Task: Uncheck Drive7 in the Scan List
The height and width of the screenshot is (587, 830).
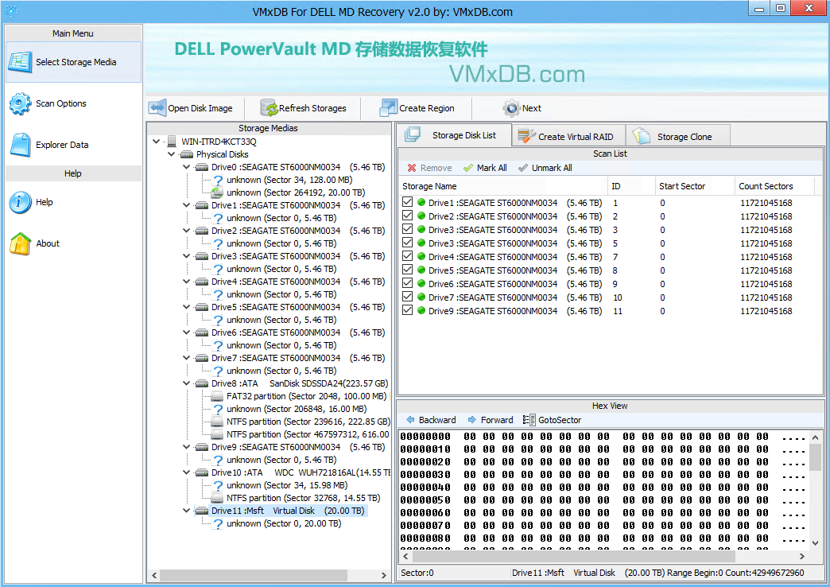Action: (x=407, y=297)
